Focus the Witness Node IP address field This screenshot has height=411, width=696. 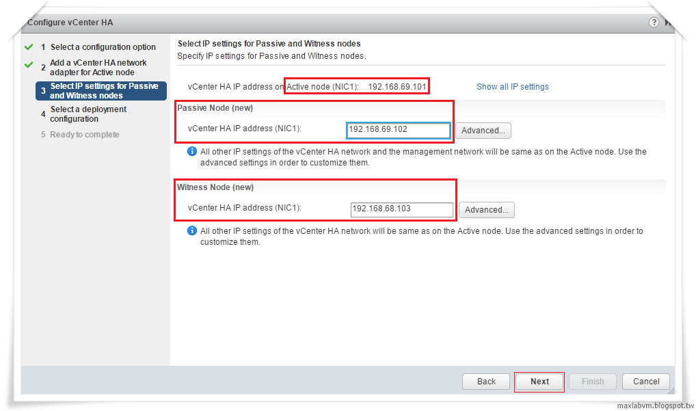402,209
